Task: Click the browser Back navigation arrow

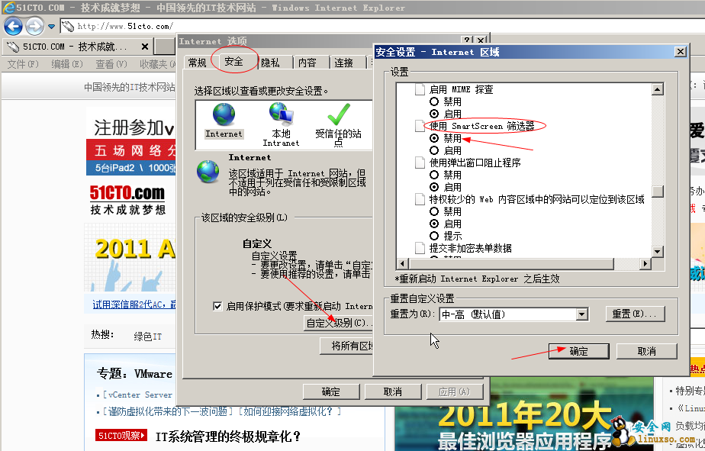Action: (x=13, y=26)
